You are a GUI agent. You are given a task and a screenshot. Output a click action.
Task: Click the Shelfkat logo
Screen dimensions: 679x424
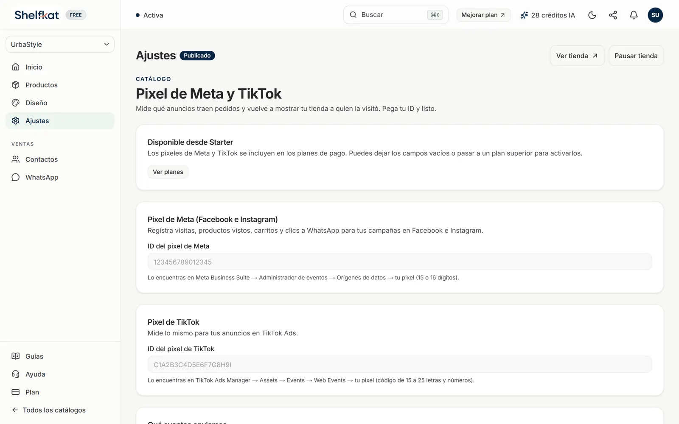(x=37, y=15)
